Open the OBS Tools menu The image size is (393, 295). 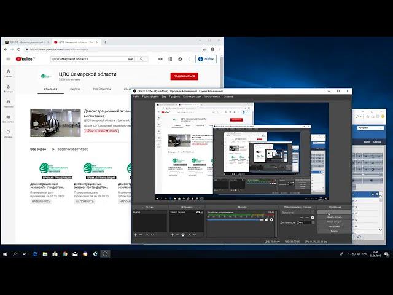coord(212,96)
